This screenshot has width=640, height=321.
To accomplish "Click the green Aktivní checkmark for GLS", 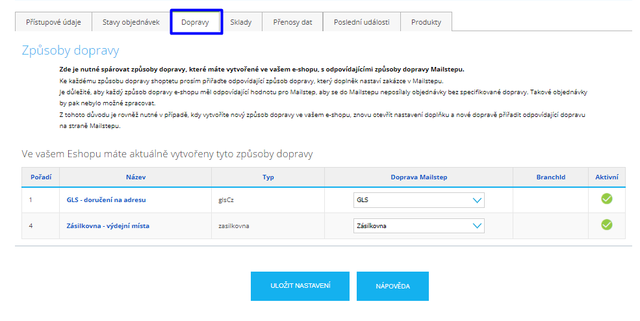I will (606, 199).
